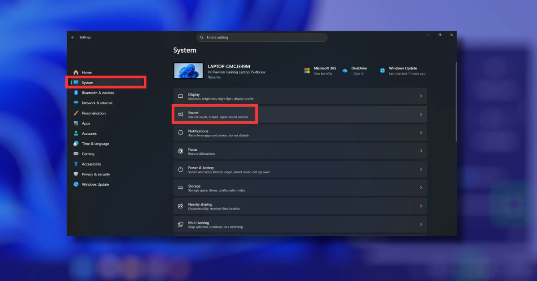The width and height of the screenshot is (537, 281).
Task: Expand the Multi-tasking row chevron
Action: pyautogui.click(x=421, y=224)
